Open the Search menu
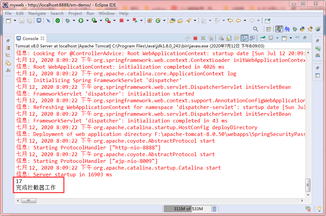This screenshot has height=216, width=326. pos(57,13)
